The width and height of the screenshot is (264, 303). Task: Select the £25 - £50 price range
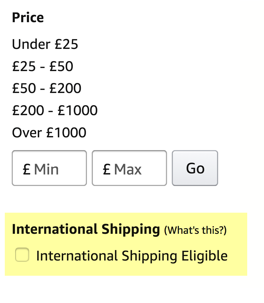click(43, 66)
